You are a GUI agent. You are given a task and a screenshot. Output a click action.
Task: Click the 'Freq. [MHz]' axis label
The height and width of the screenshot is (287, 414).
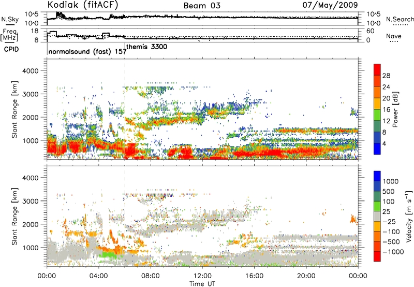[x=10, y=35]
